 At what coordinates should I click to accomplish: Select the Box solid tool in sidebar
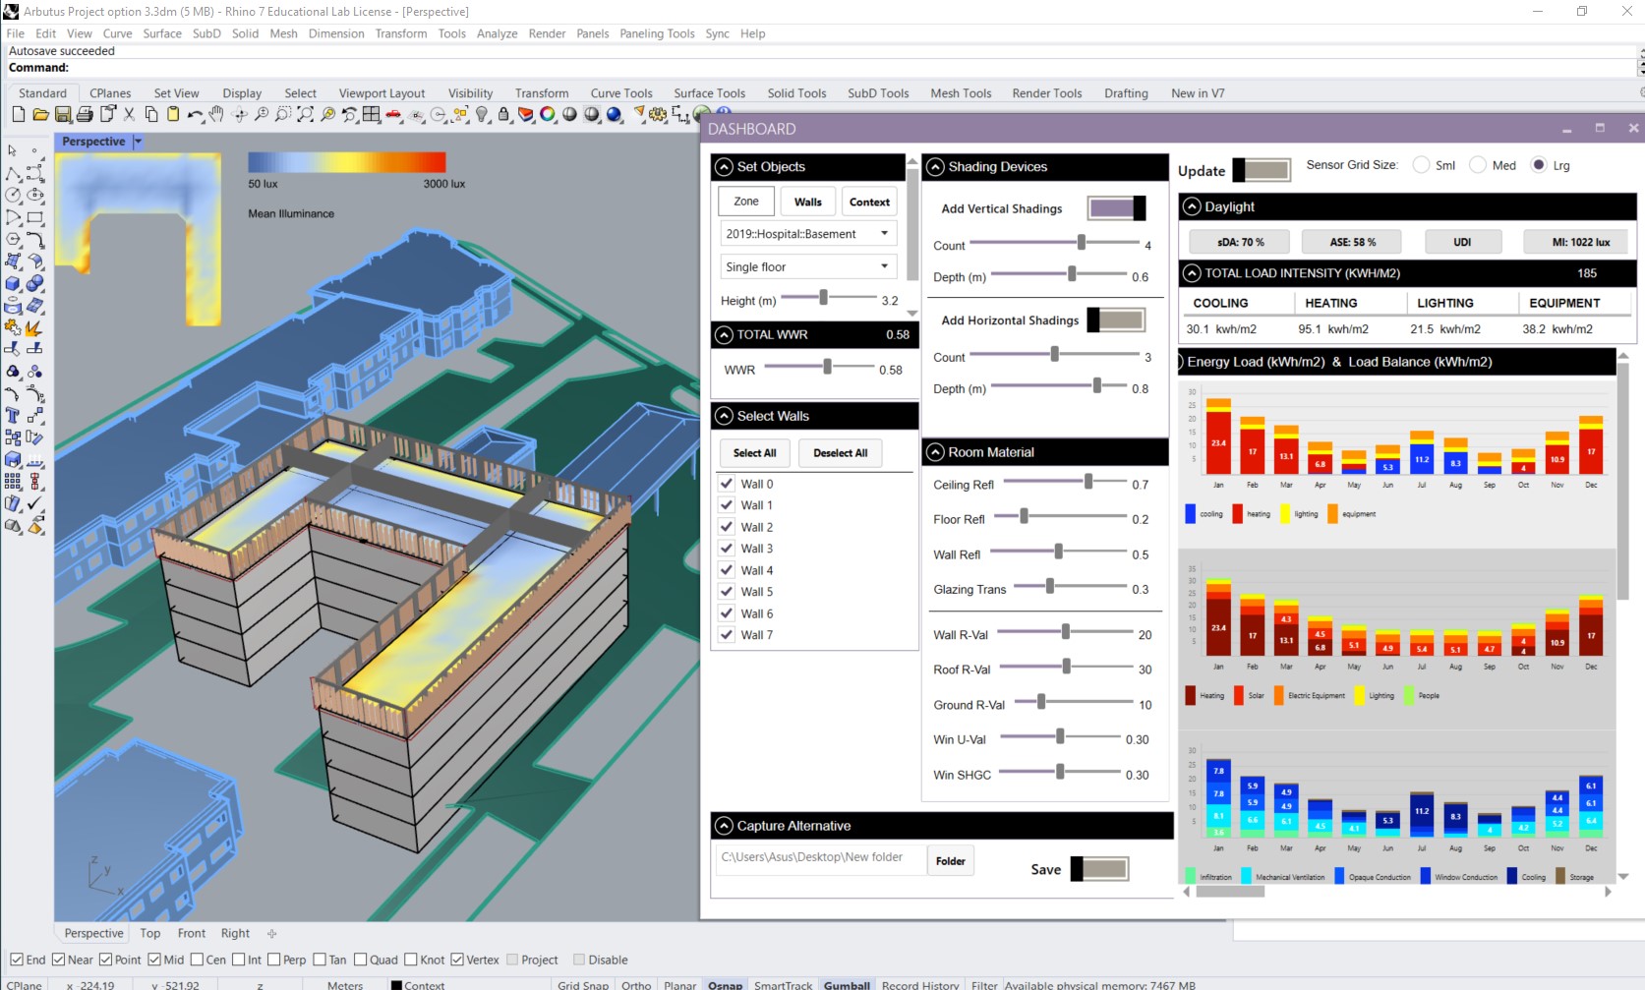(13, 283)
